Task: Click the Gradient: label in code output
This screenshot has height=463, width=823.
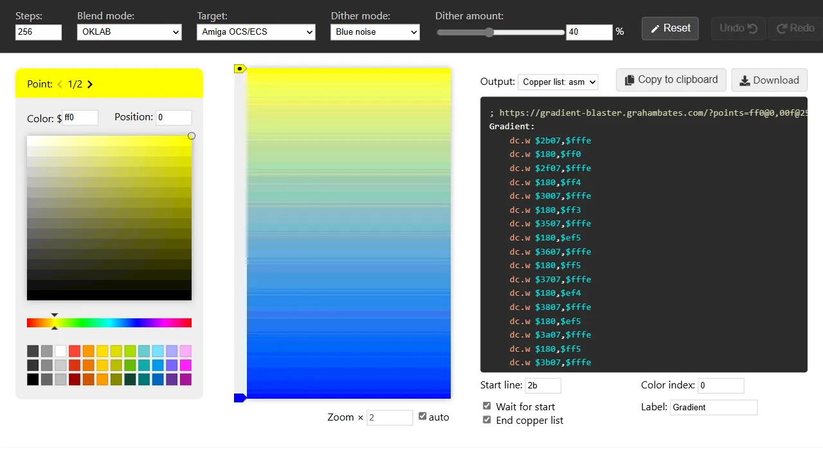Action: click(x=512, y=127)
